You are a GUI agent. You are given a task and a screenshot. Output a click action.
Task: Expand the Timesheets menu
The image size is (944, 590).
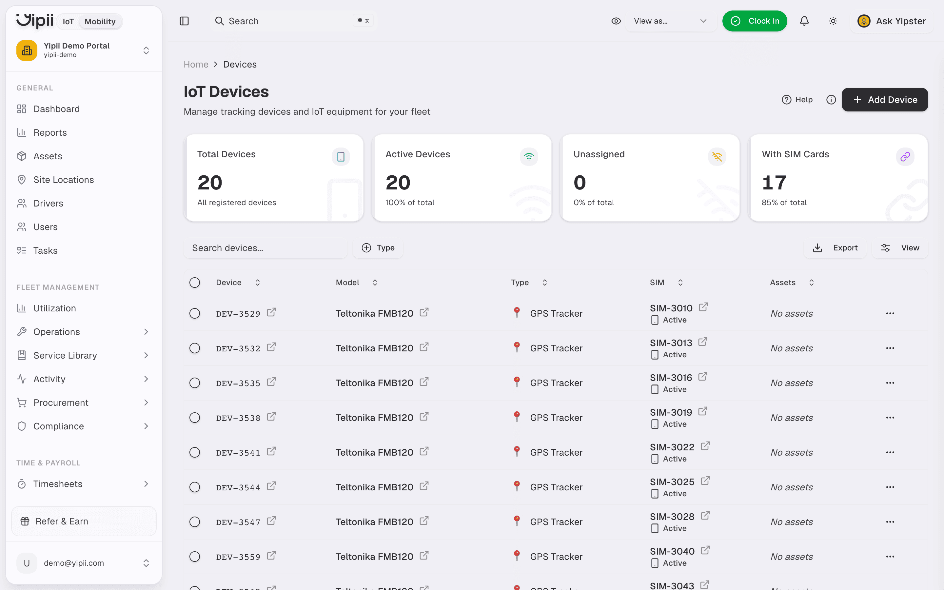[x=84, y=484]
